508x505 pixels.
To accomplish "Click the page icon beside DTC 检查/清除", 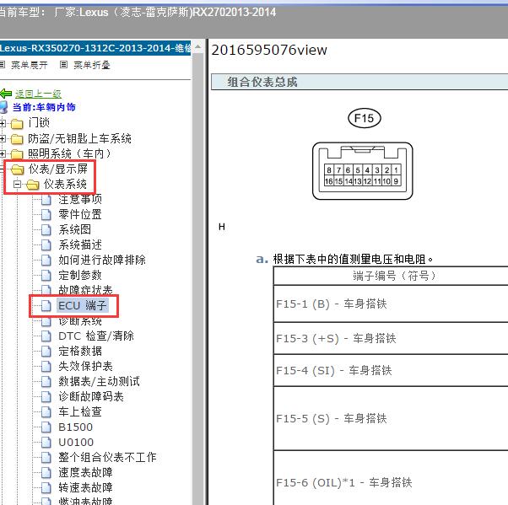I will 46,336.
